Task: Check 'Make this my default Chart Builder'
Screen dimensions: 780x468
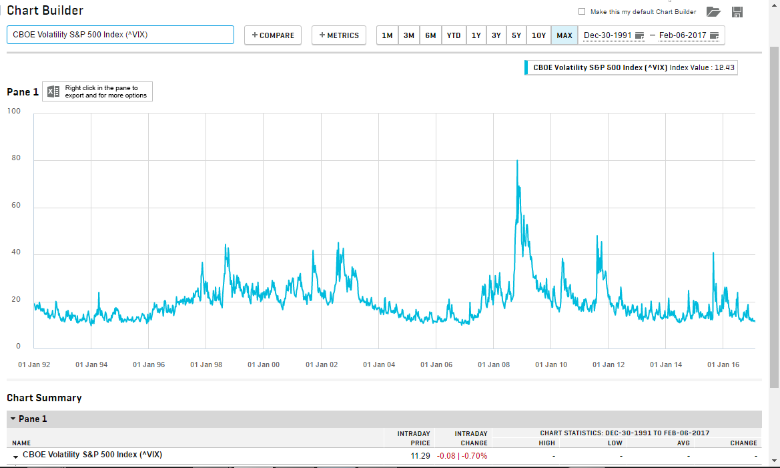Action: [582, 11]
